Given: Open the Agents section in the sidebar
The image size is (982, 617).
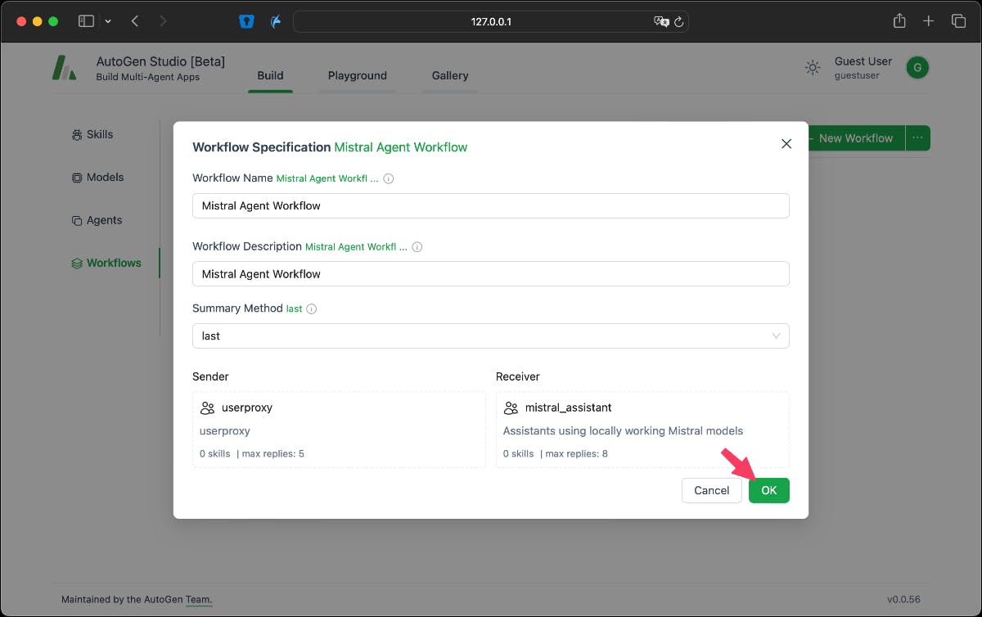Looking at the screenshot, I should (x=97, y=220).
